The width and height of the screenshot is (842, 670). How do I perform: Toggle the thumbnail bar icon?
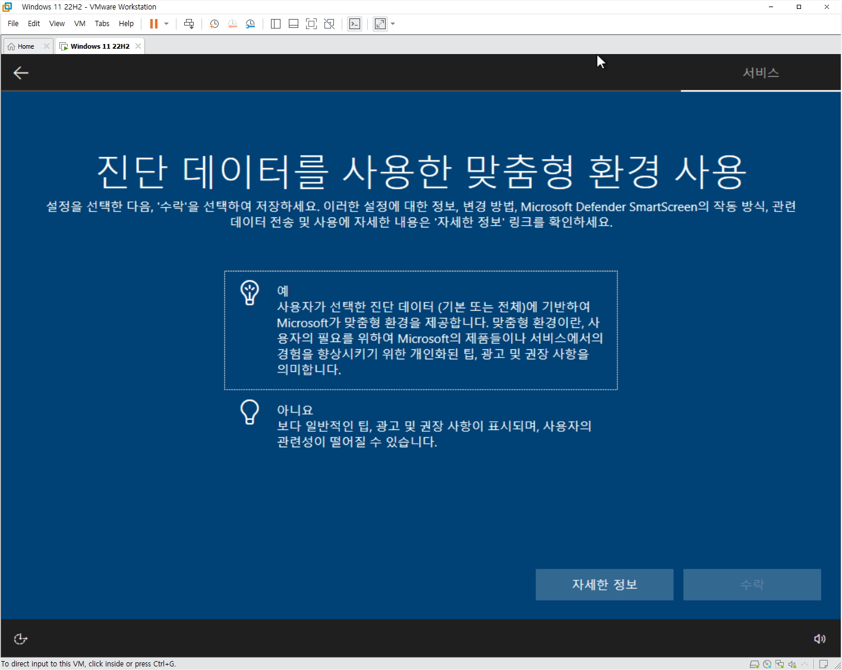[x=294, y=24]
